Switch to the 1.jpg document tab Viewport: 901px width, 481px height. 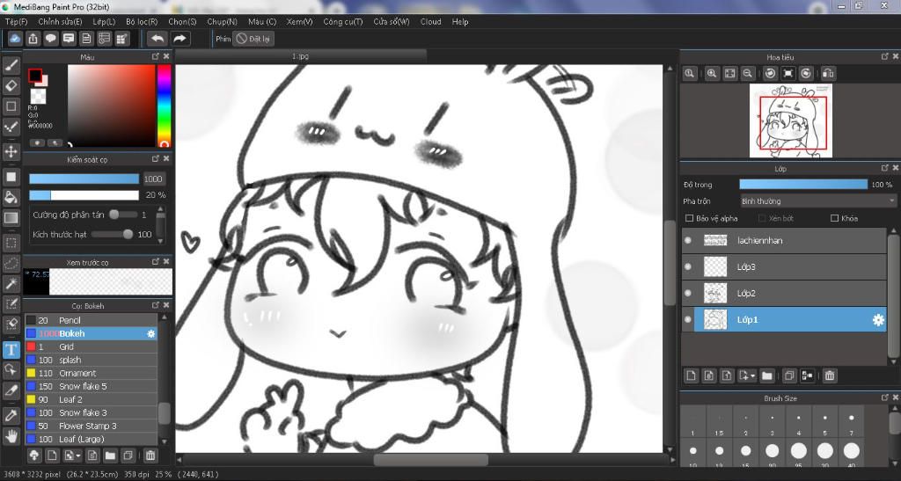point(301,56)
